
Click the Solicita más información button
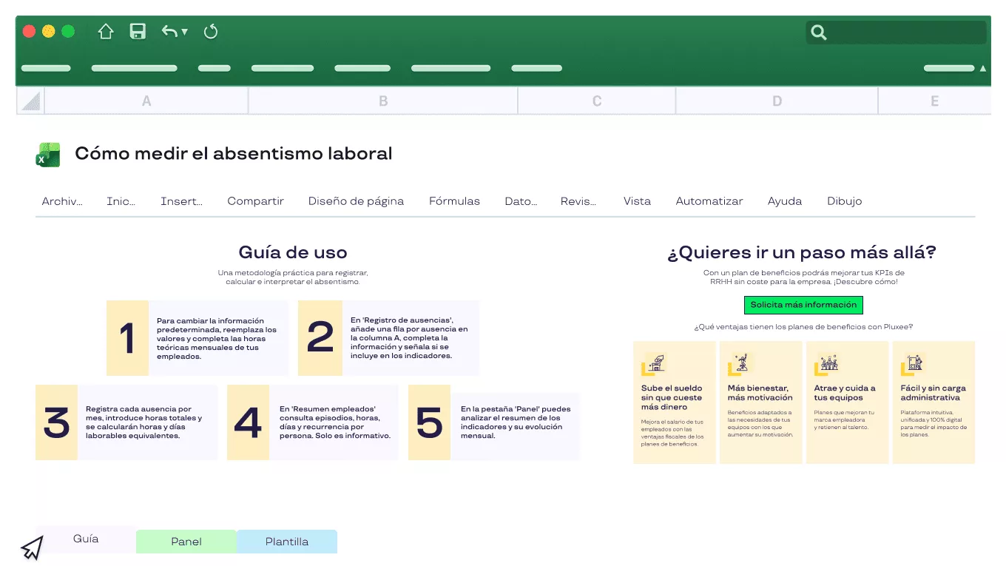click(803, 305)
